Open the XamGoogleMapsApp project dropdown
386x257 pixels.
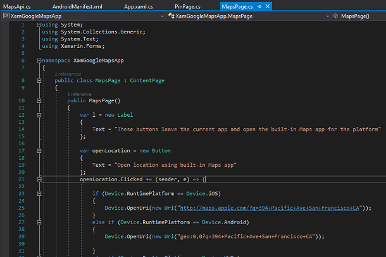(161, 16)
